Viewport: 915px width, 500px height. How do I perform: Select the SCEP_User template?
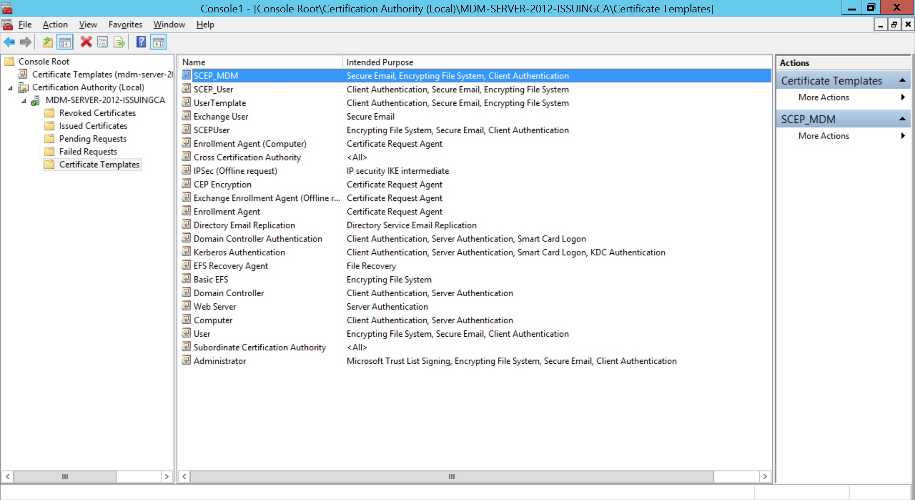tap(213, 89)
